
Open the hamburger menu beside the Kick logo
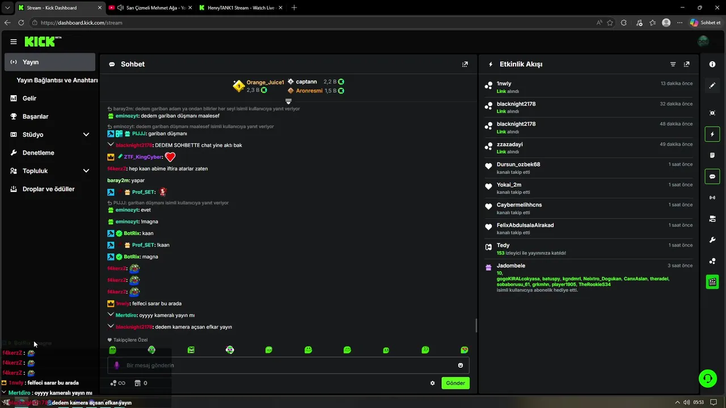(13, 41)
